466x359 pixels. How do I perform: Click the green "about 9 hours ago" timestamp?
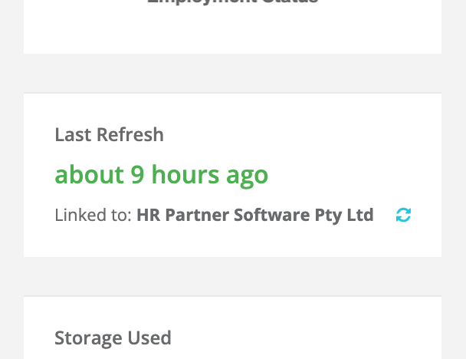coord(162,175)
